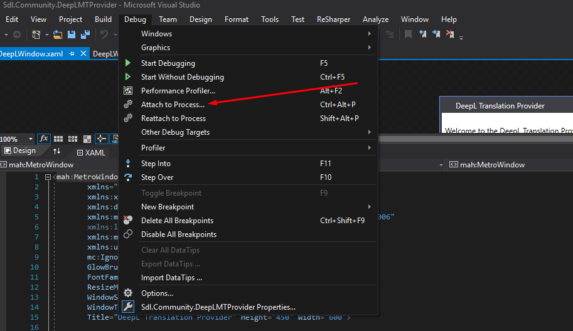Screen dimensions: 573x331
Task: Click the gear icon beside Options
Action: pos(128,293)
